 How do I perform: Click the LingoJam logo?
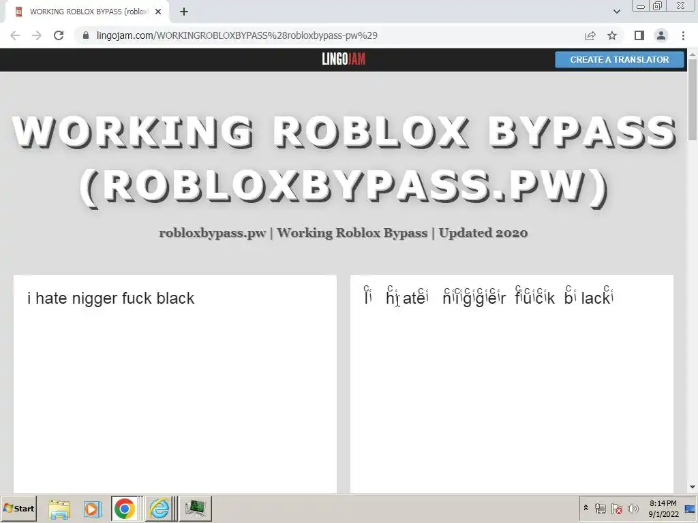point(344,59)
